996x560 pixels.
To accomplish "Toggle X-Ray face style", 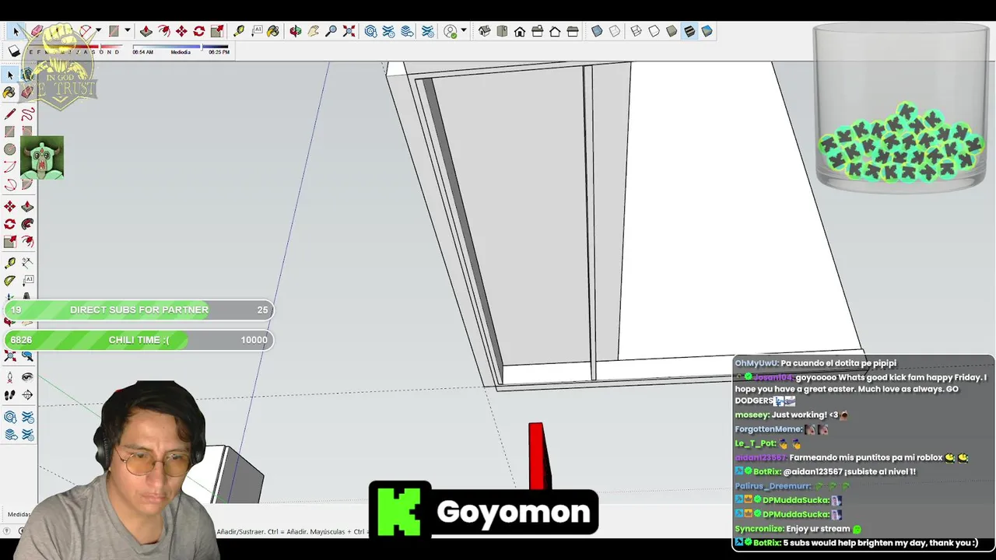I will pyautogui.click(x=597, y=31).
